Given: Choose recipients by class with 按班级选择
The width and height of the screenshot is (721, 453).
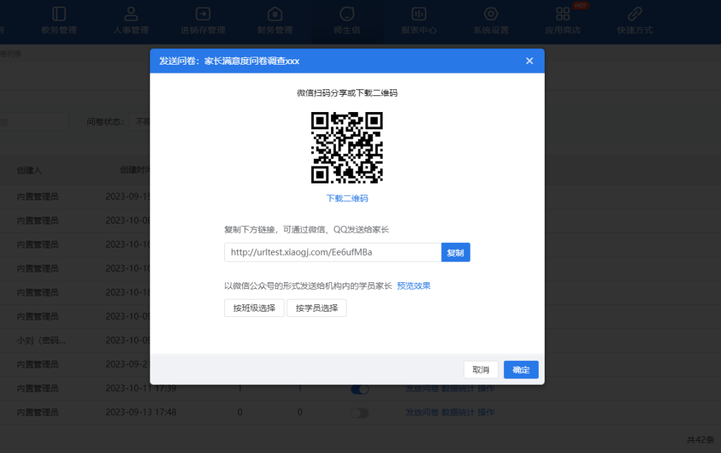Looking at the screenshot, I should tap(254, 308).
